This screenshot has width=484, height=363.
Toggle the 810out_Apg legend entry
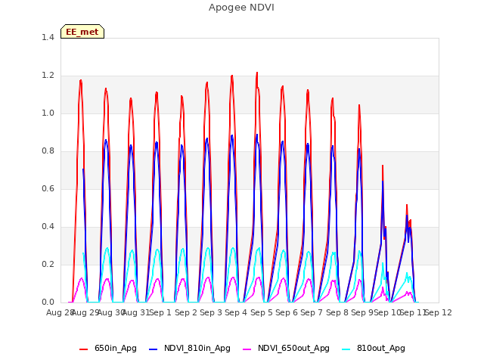click(x=374, y=349)
